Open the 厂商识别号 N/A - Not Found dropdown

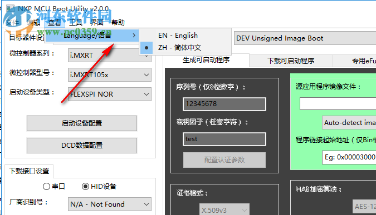110,204
